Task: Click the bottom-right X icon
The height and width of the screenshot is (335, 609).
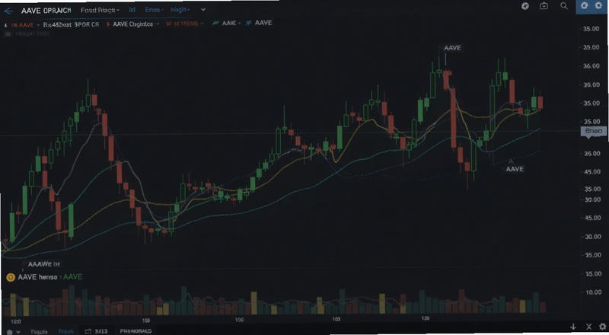Action: click(x=588, y=327)
